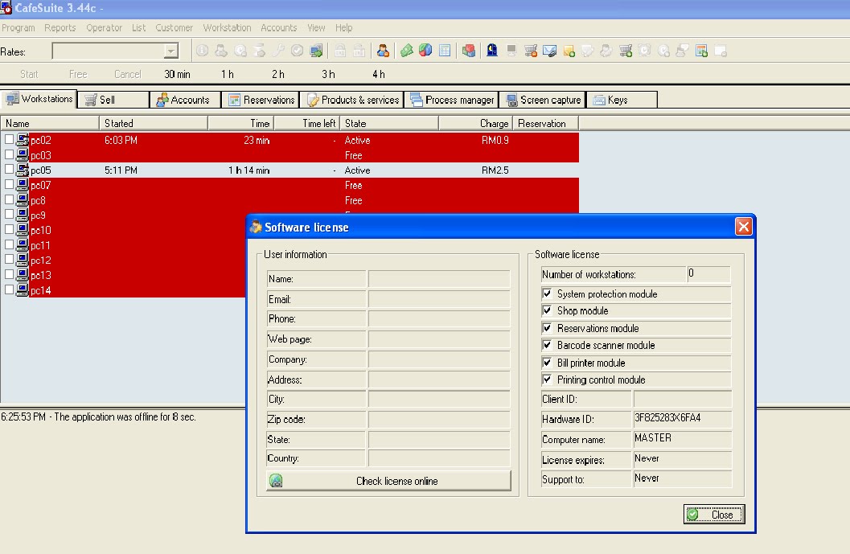Click the blue night window toolbar icon

pyautogui.click(x=492, y=51)
